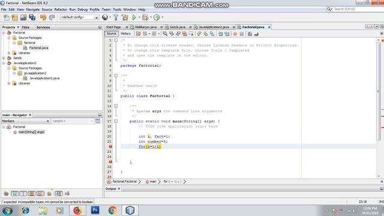Click the Shift Line Right icon in editor toolbar
The height and width of the screenshot is (216, 384).
pyautogui.click(x=227, y=34)
